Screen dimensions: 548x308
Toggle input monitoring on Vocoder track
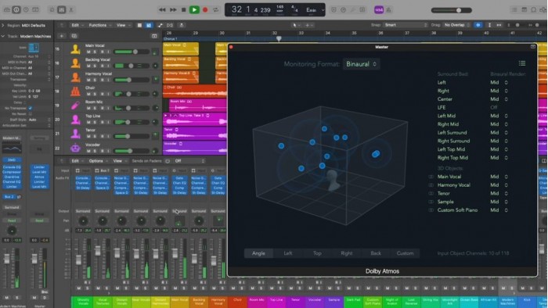point(108,151)
